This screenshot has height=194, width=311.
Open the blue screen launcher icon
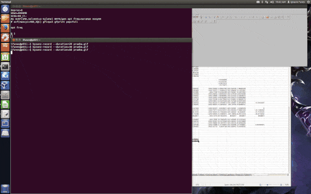click(x=5, y=123)
